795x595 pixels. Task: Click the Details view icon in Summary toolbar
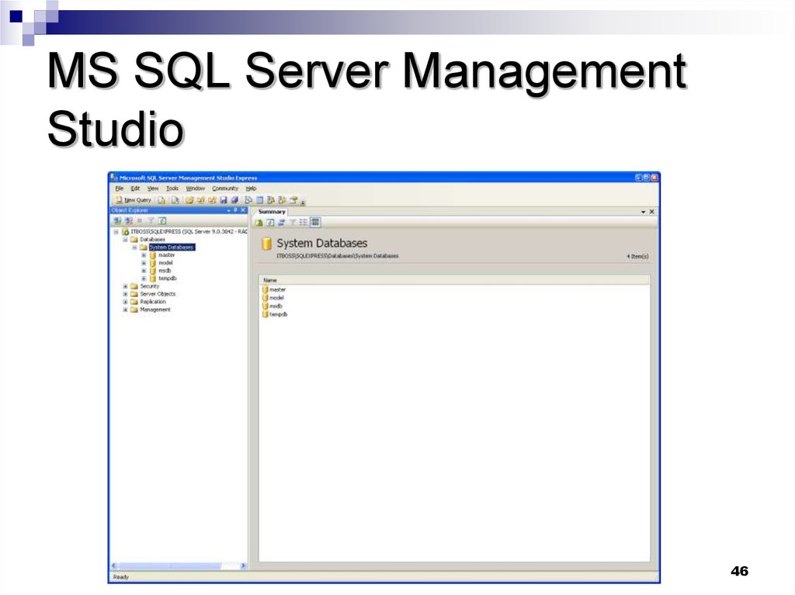(313, 222)
